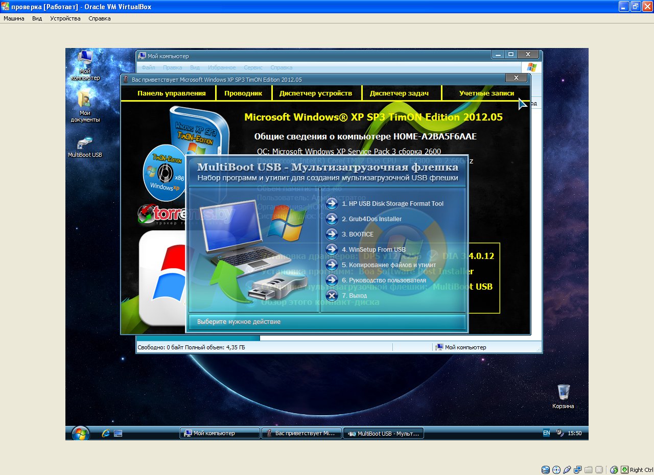Open 'Правка' menu in Мой компьютер window

click(x=172, y=67)
